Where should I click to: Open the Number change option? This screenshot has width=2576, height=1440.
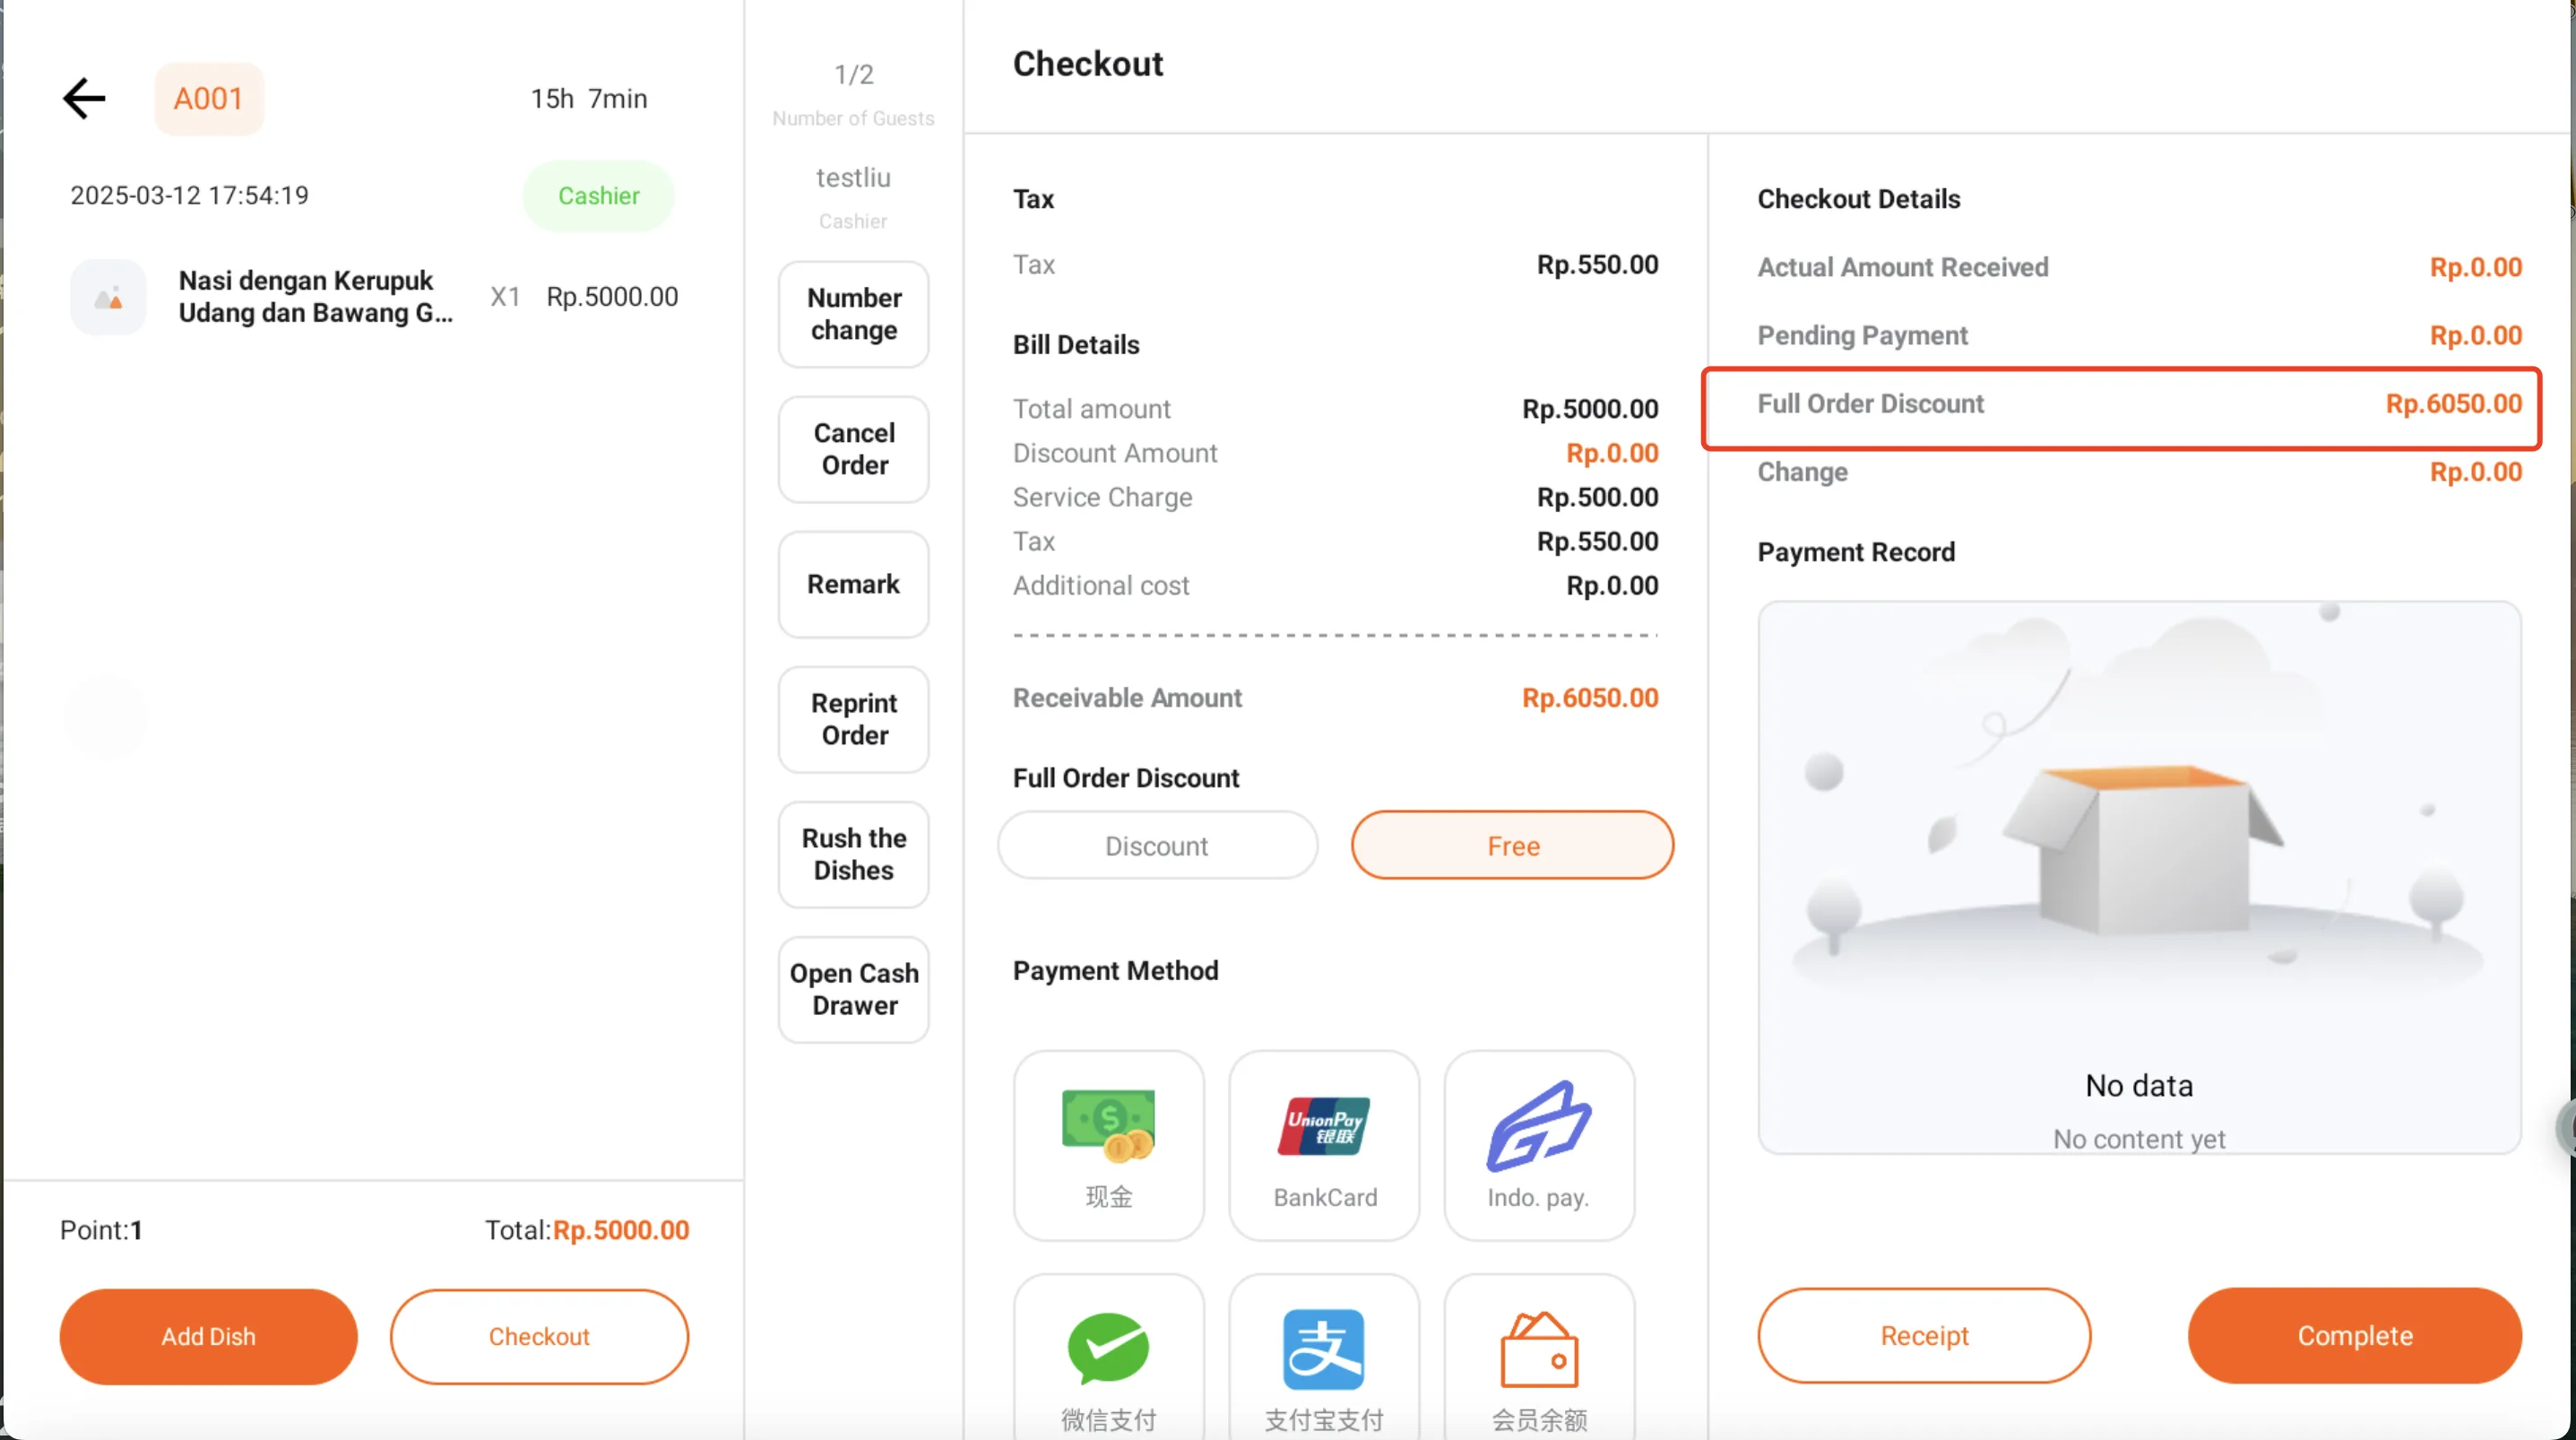(854, 314)
